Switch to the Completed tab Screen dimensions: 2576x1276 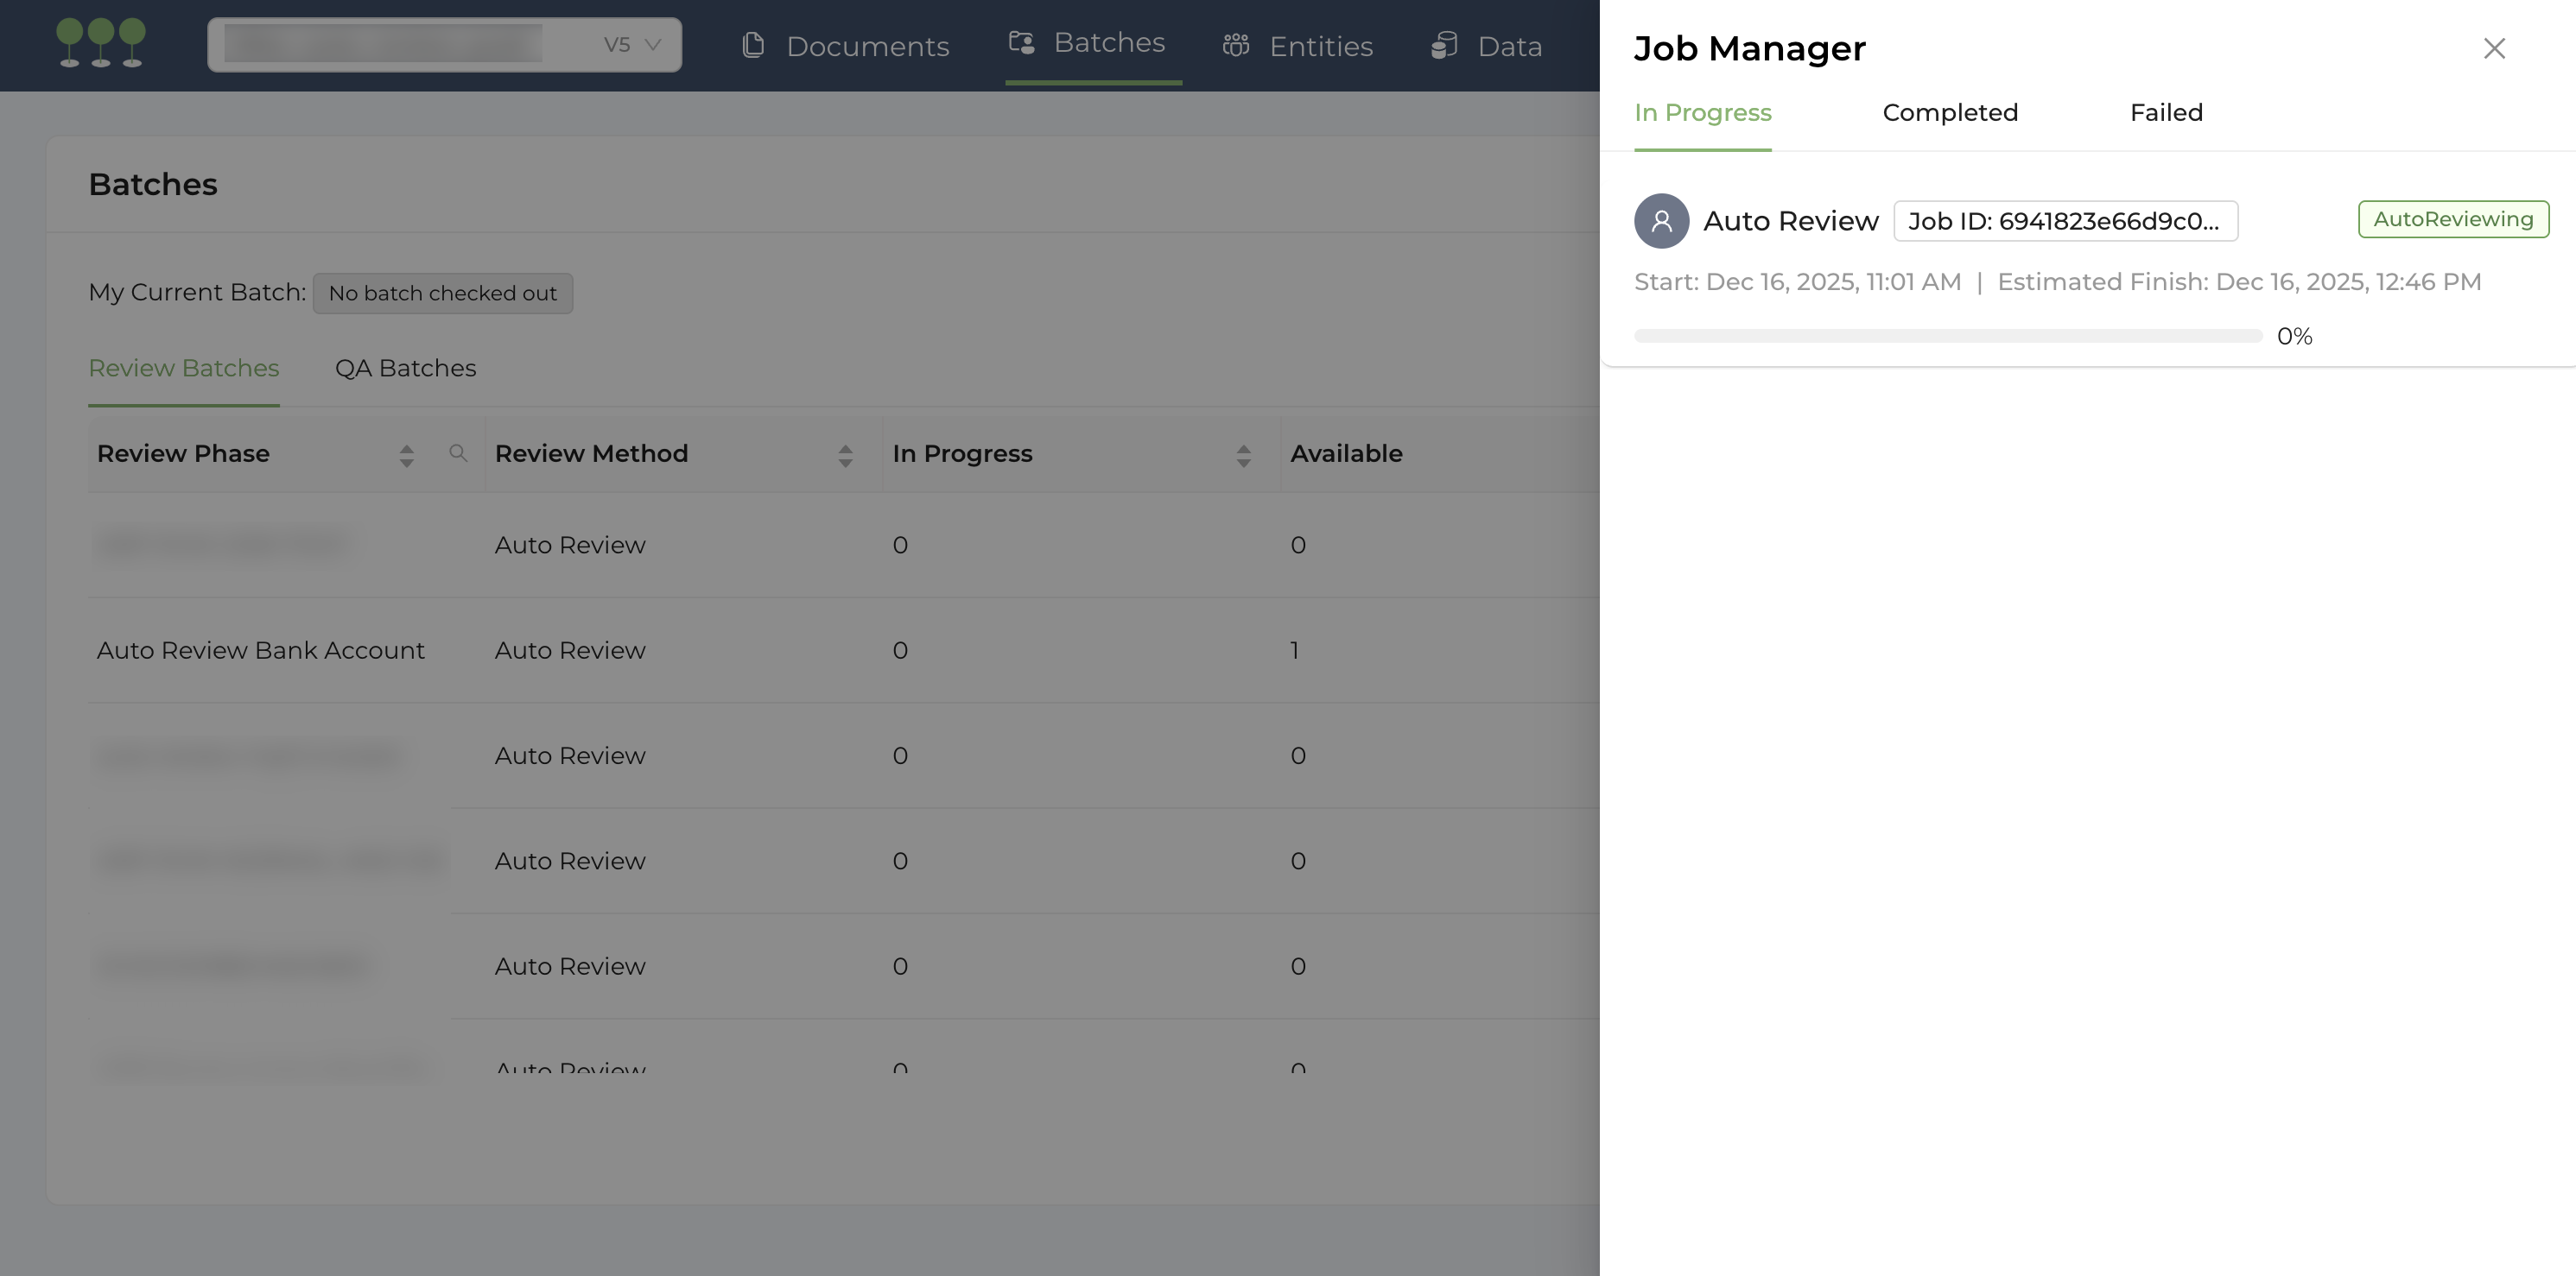[x=1950, y=113]
